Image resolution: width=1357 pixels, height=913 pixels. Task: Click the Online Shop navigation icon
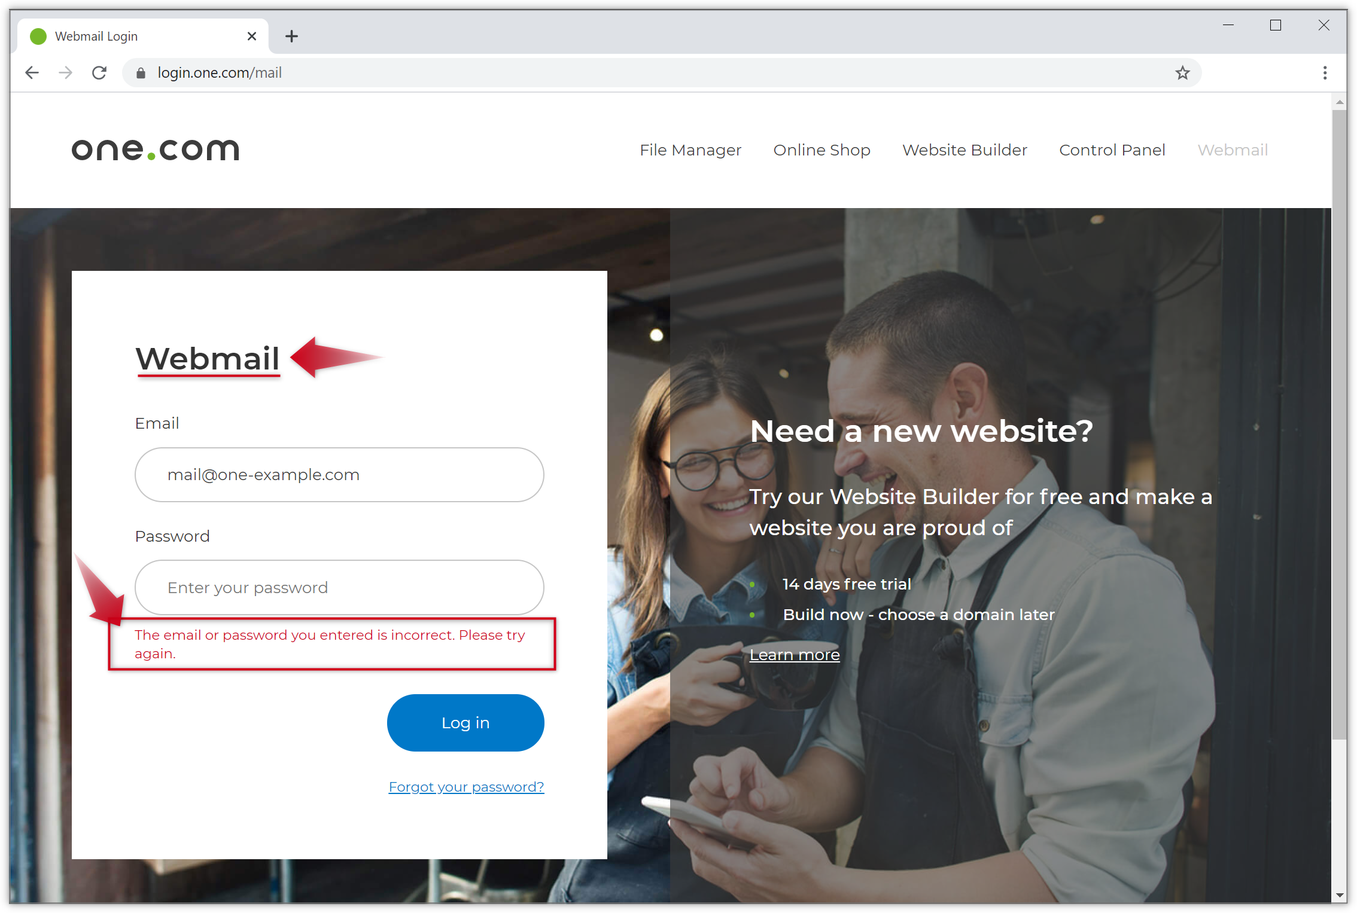click(x=821, y=150)
